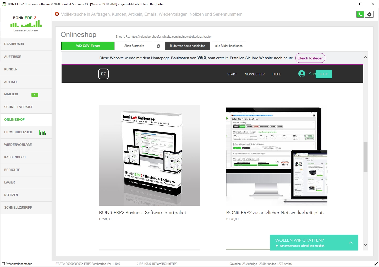Click Bilder von heute hochladen button

coord(188,46)
